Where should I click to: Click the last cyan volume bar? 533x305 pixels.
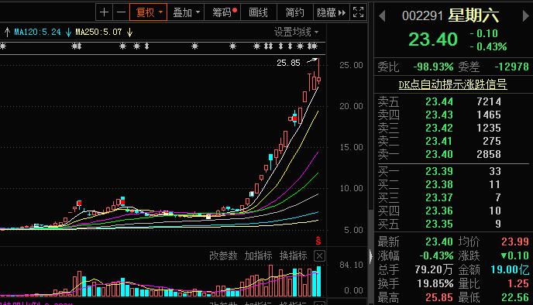(x=319, y=282)
